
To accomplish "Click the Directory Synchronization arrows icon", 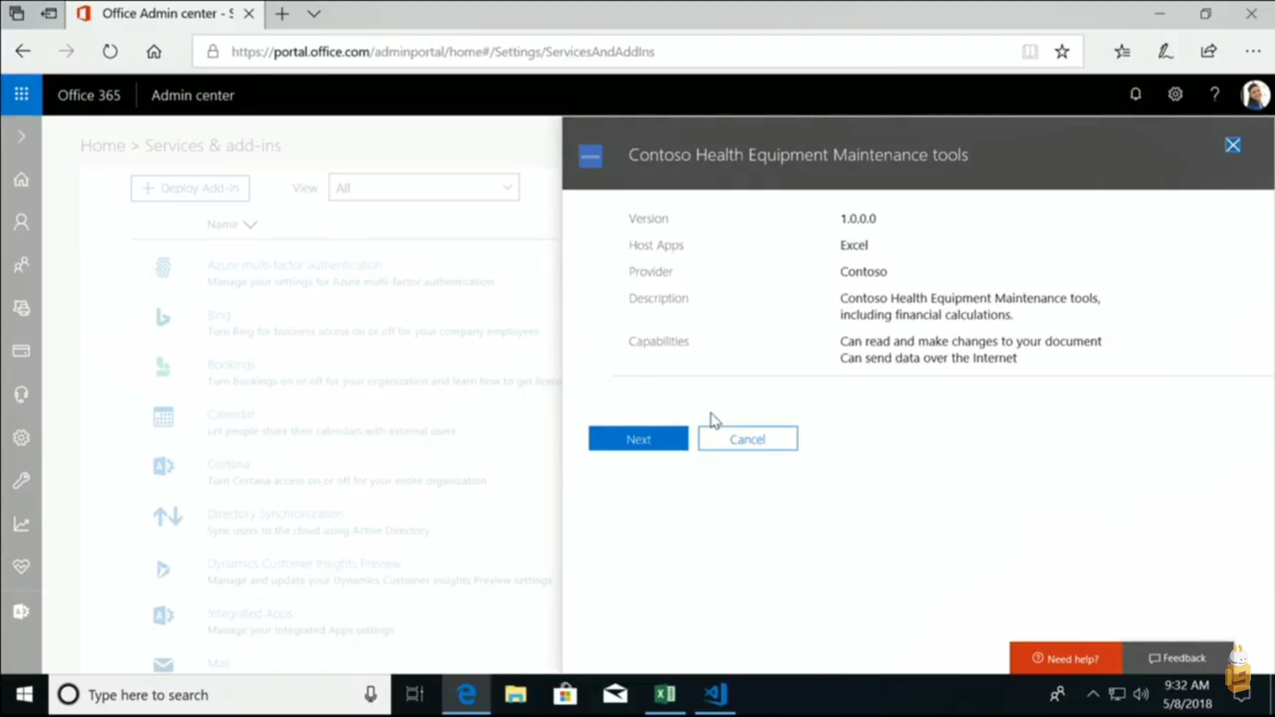I will tap(167, 516).
